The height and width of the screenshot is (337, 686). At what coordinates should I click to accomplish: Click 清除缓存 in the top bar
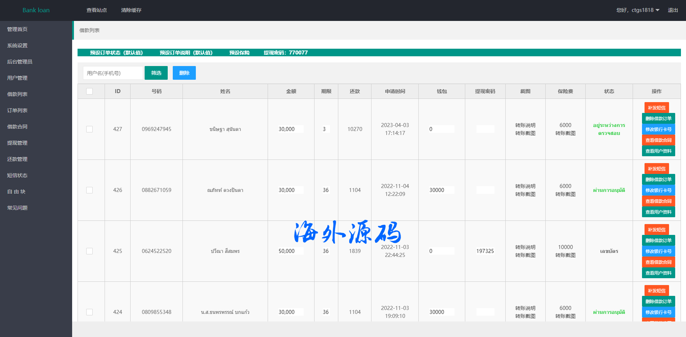[131, 10]
